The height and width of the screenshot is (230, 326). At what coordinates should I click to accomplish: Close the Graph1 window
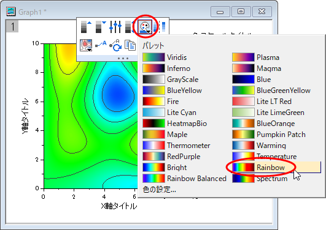click(x=262, y=12)
